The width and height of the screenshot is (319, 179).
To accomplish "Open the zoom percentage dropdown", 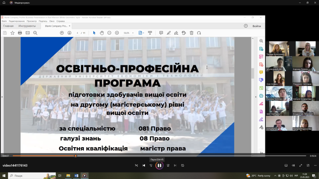I will (x=128, y=33).
